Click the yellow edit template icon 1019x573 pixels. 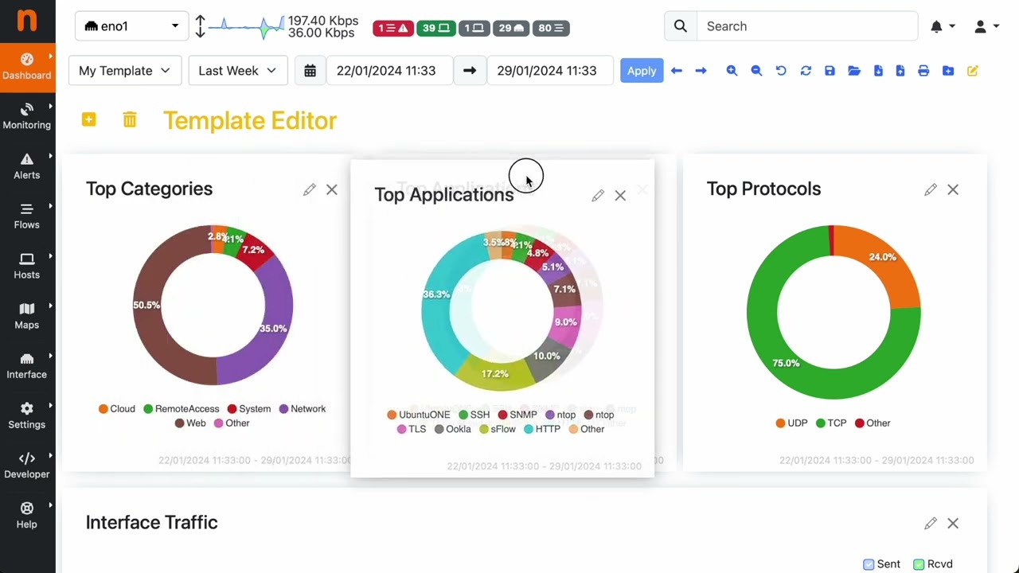(973, 71)
